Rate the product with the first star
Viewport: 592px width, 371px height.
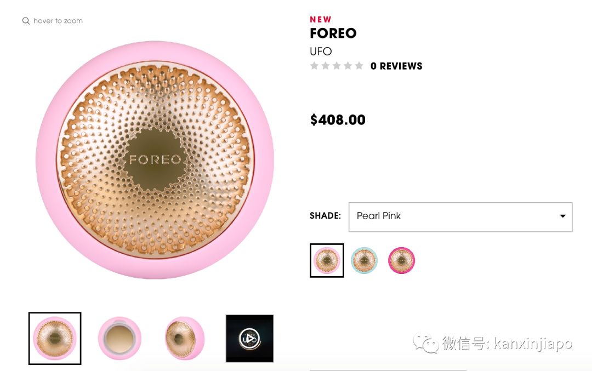[314, 66]
